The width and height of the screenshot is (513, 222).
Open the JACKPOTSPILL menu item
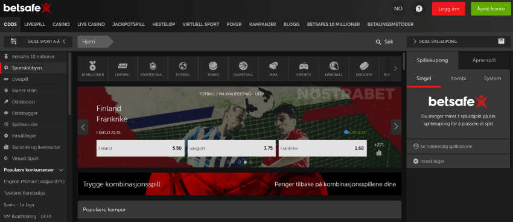129,24
